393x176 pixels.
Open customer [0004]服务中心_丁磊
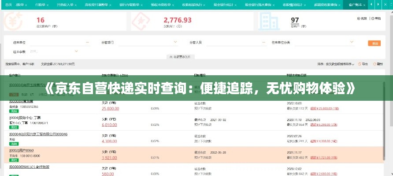[x=25, y=117]
